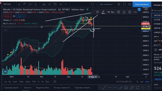Grab the floating toolbar drag handle
This screenshot has width=162, height=91.
pos(93,12)
